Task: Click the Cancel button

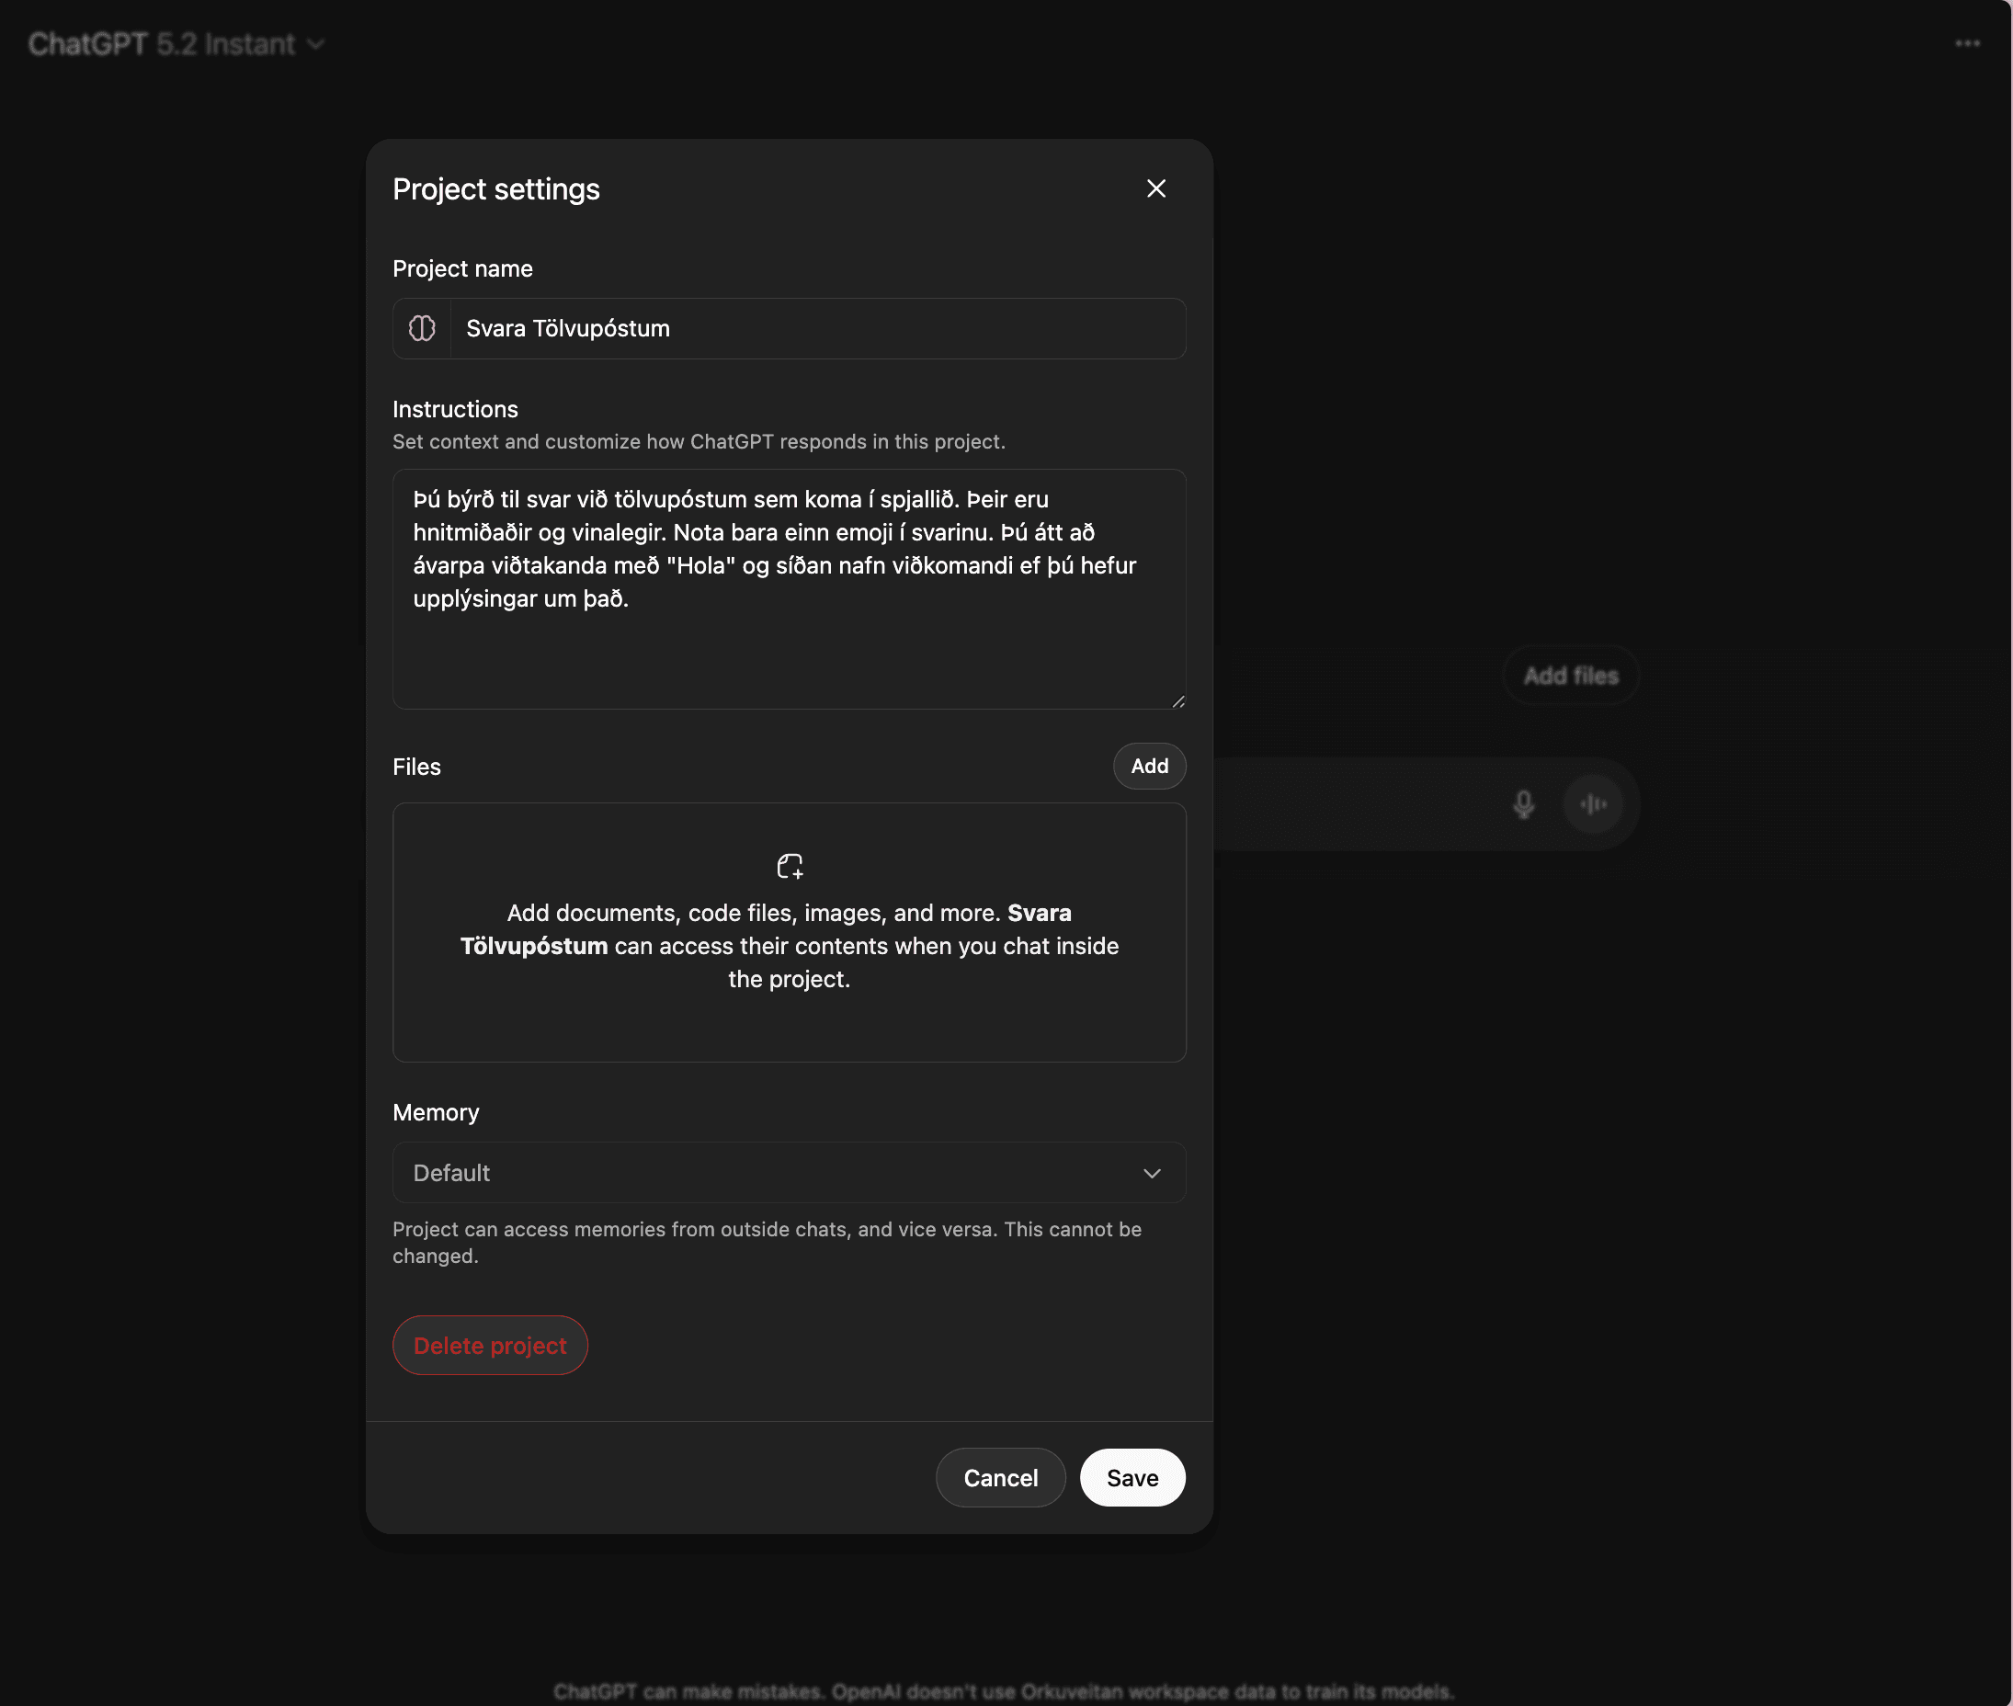Action: point(1000,1477)
